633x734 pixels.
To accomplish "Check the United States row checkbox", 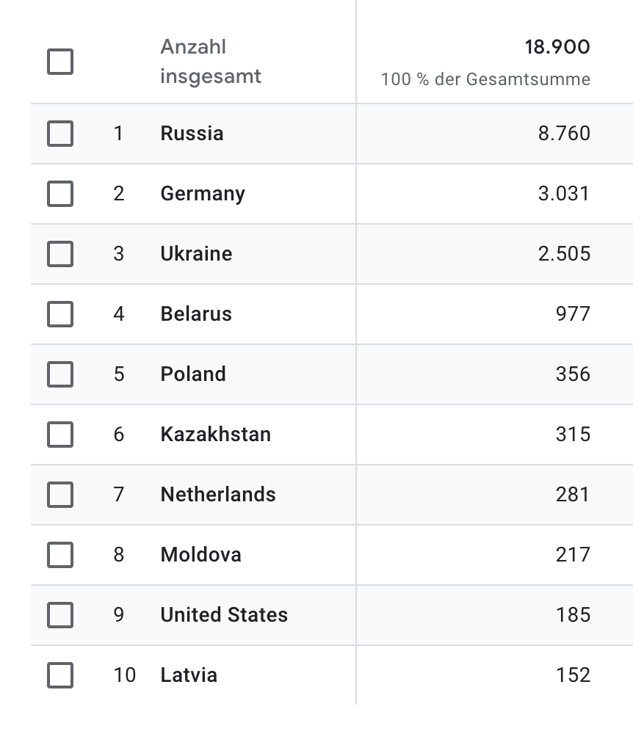I will (60, 615).
